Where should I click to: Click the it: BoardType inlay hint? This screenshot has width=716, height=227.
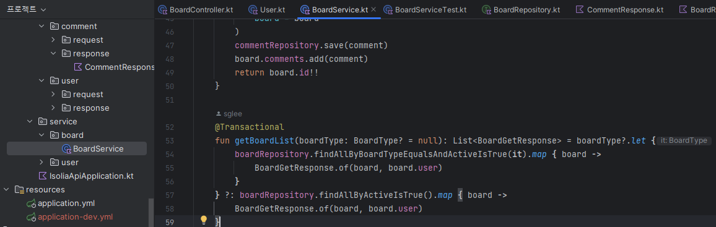684,141
